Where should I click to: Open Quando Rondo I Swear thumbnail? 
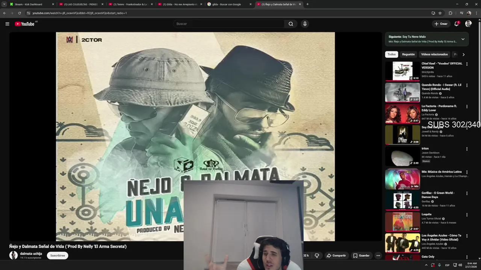pos(402,92)
